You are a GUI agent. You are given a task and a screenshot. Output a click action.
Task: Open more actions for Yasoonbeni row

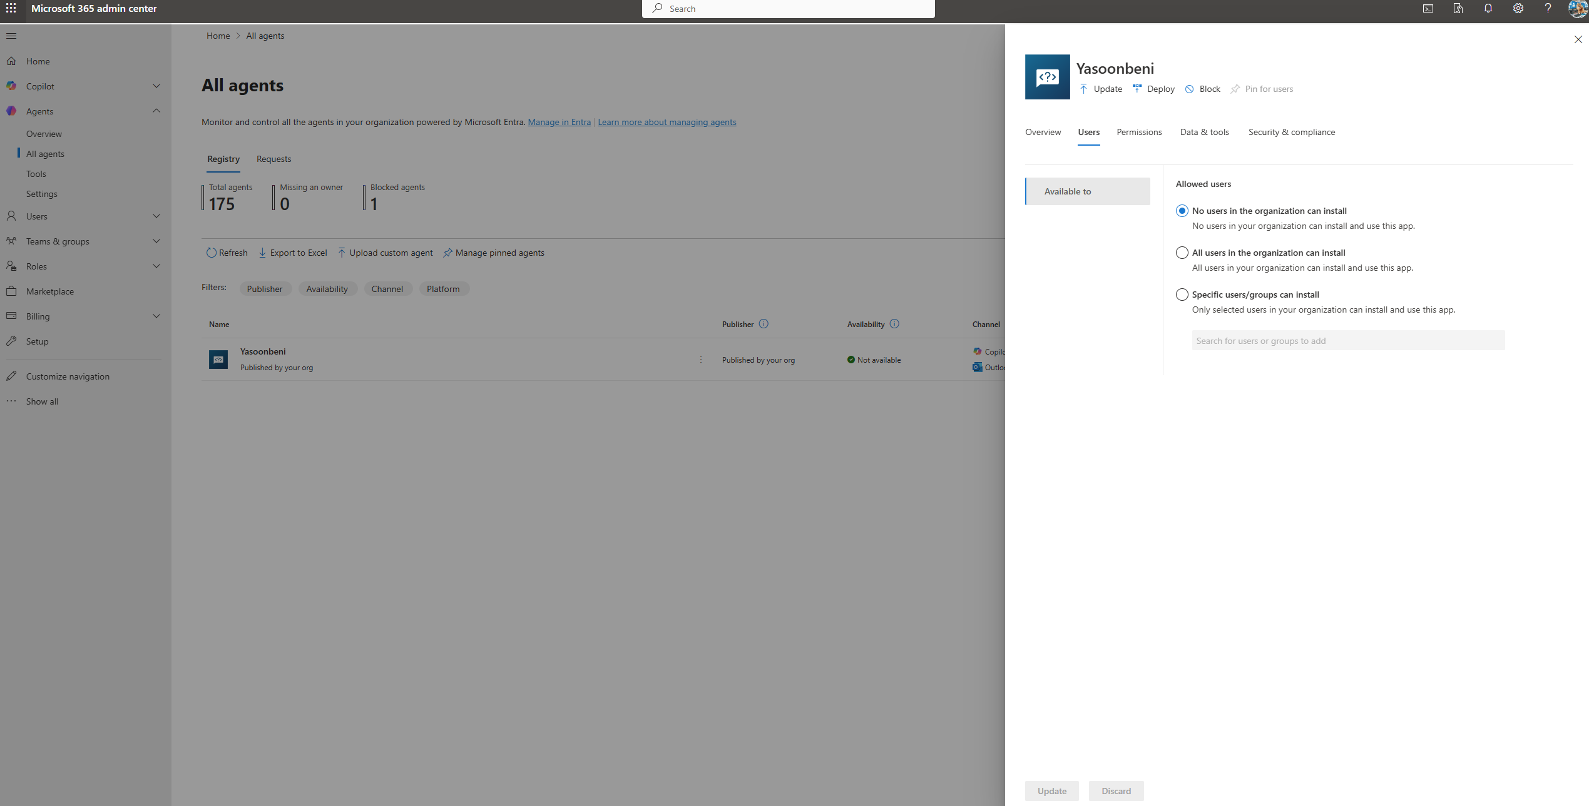click(x=701, y=360)
